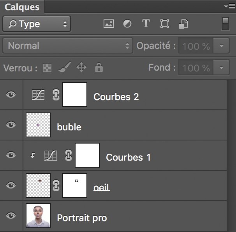Open the Normal blend mode dropdown
Screen dimensions: 236x232
[x=68, y=46]
